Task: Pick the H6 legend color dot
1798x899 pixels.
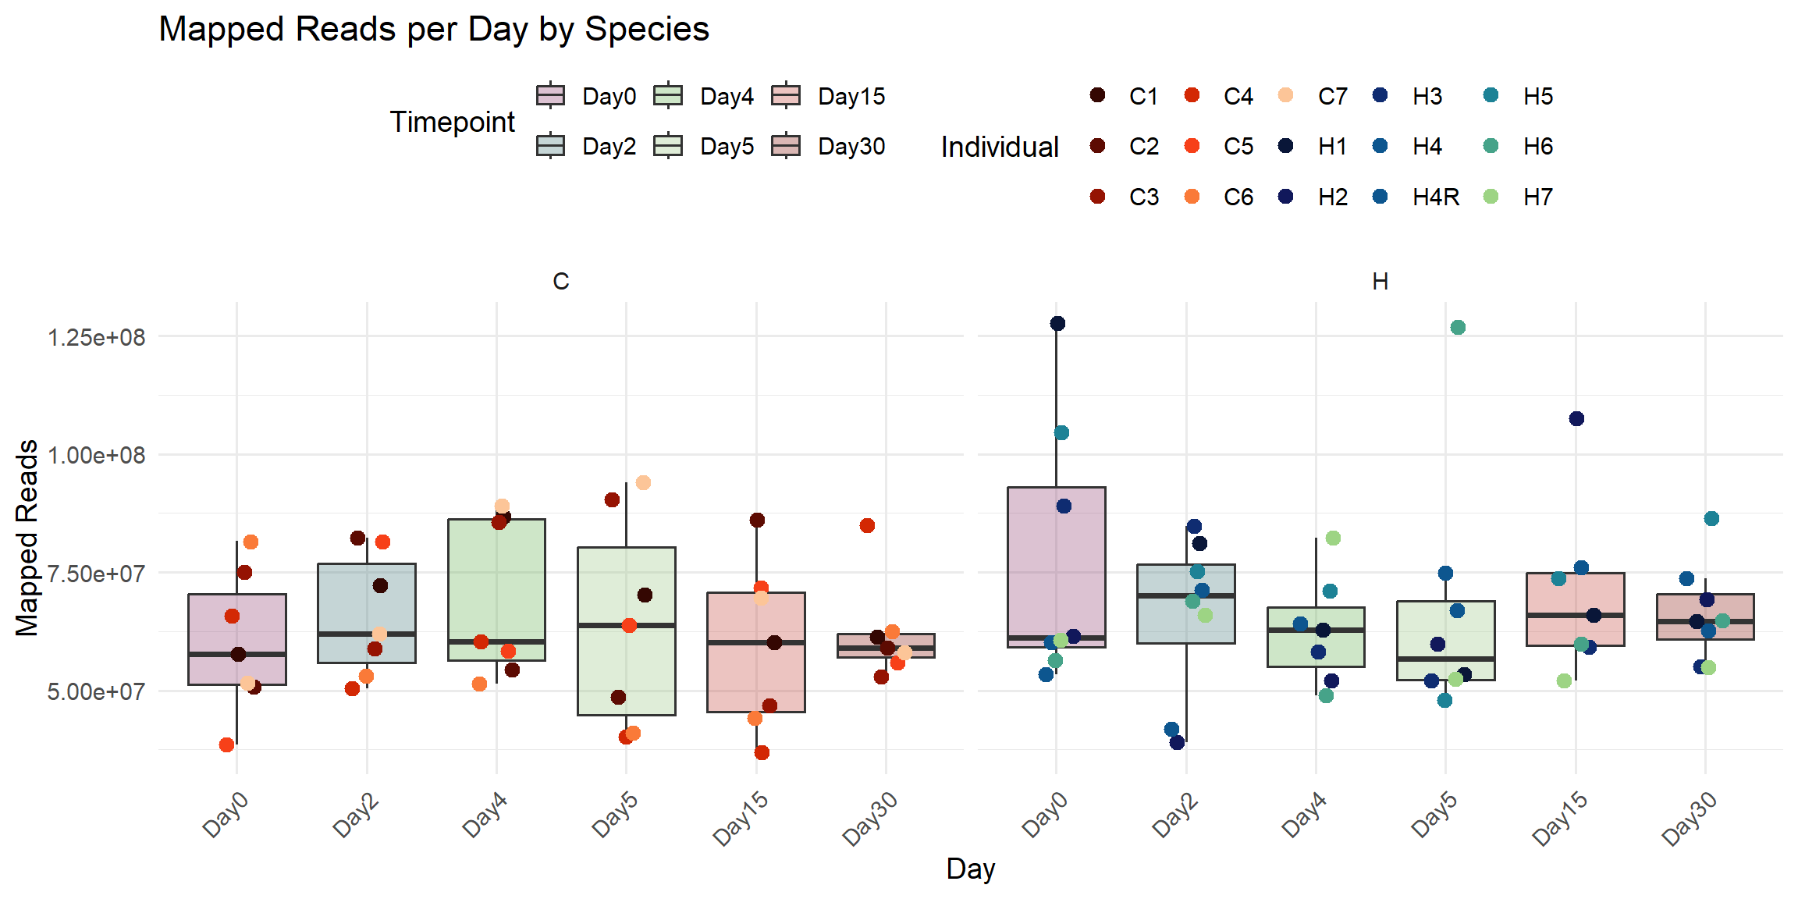Action: (x=1491, y=145)
